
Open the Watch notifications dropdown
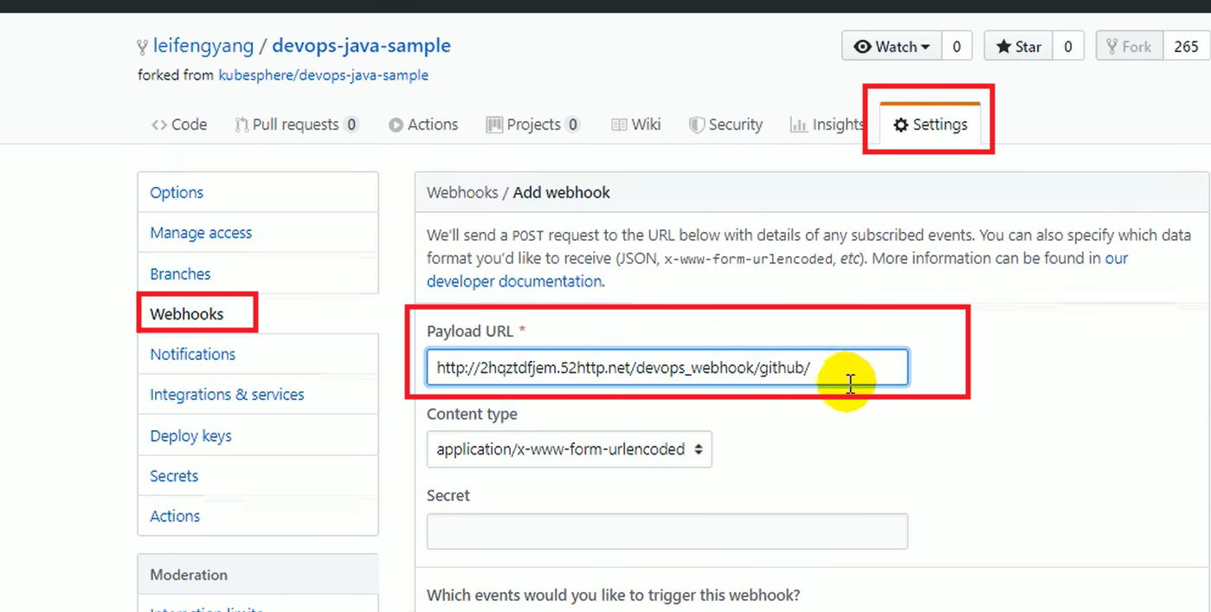[892, 46]
